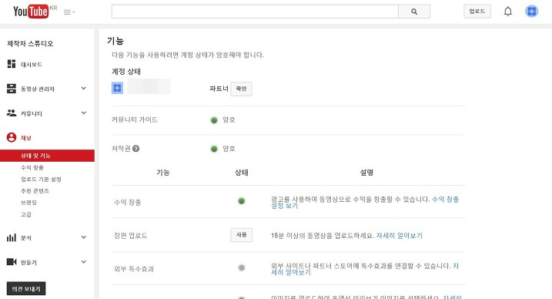The image size is (552, 299).
Task: Click the 장편 업로드 feature name
Action: tap(131, 236)
